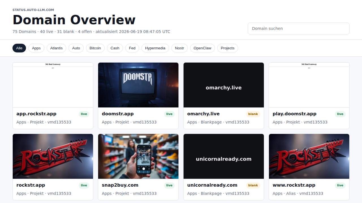The width and height of the screenshot is (362, 203).
Task: Click blank badge on unicornalready.com card
Action: click(253, 186)
